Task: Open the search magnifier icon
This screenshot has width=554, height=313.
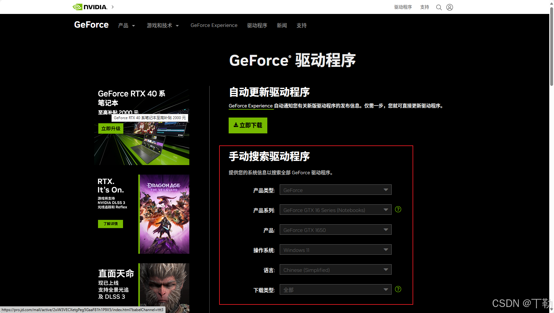Action: tap(439, 7)
